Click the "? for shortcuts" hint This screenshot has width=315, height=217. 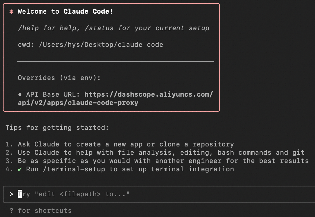[x=40, y=210]
